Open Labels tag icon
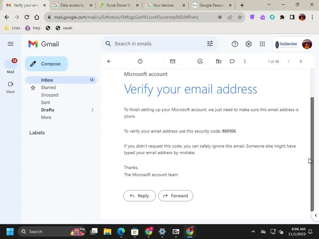Viewport: 319px width, 239px height. pyautogui.click(x=232, y=61)
